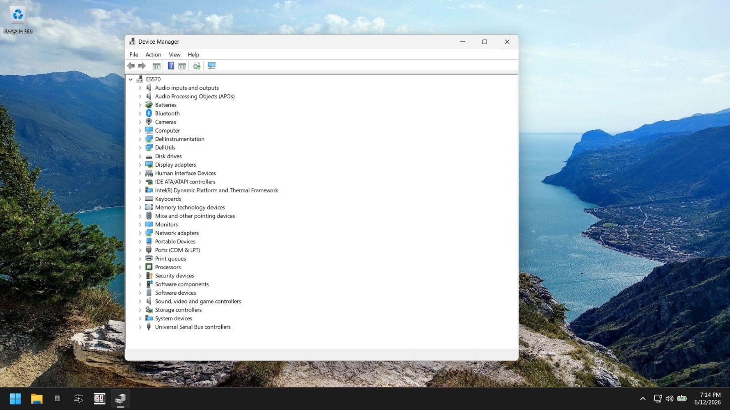Screen dimensions: 730x410
Task: Expand Universal Serial Bus controllers
Action: click(140, 327)
